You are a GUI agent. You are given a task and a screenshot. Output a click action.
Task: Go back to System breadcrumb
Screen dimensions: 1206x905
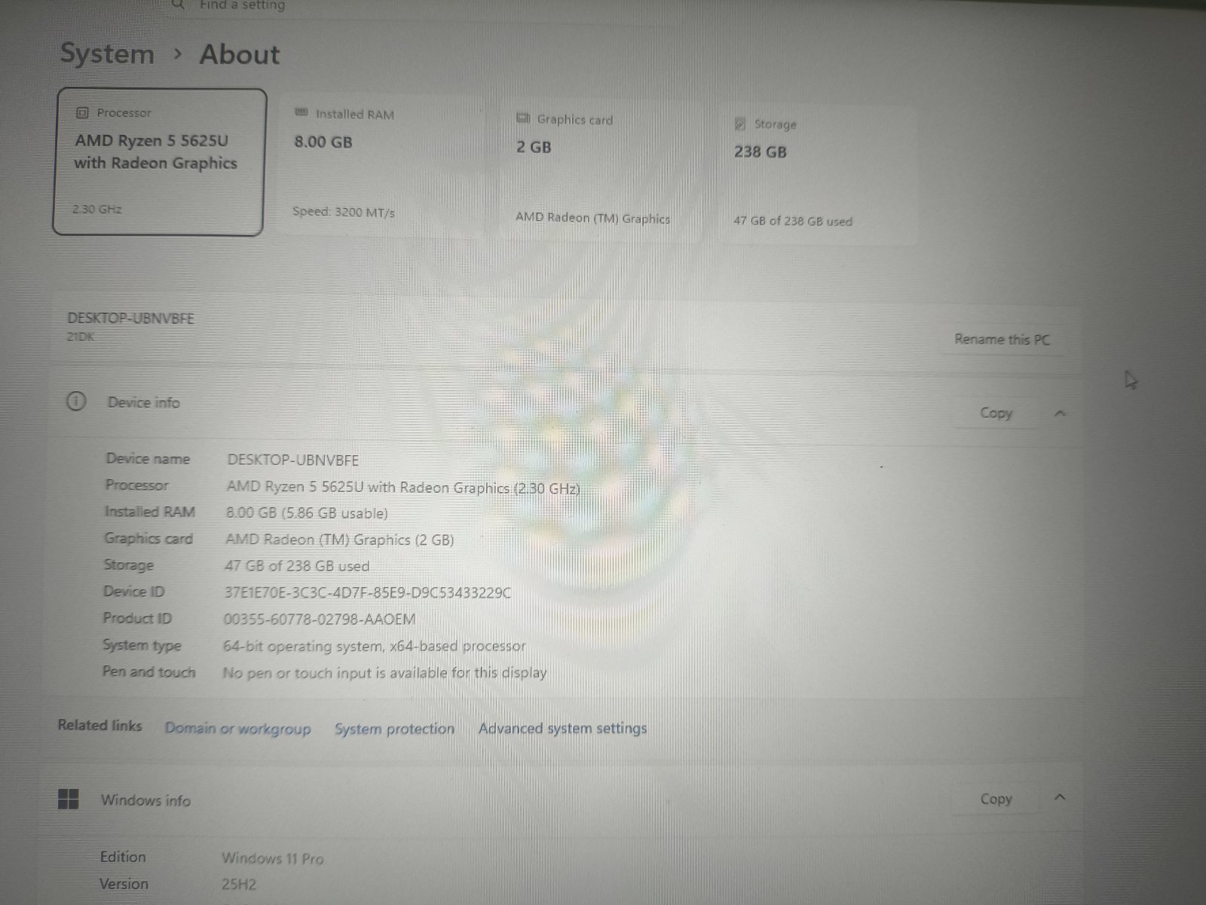point(107,54)
